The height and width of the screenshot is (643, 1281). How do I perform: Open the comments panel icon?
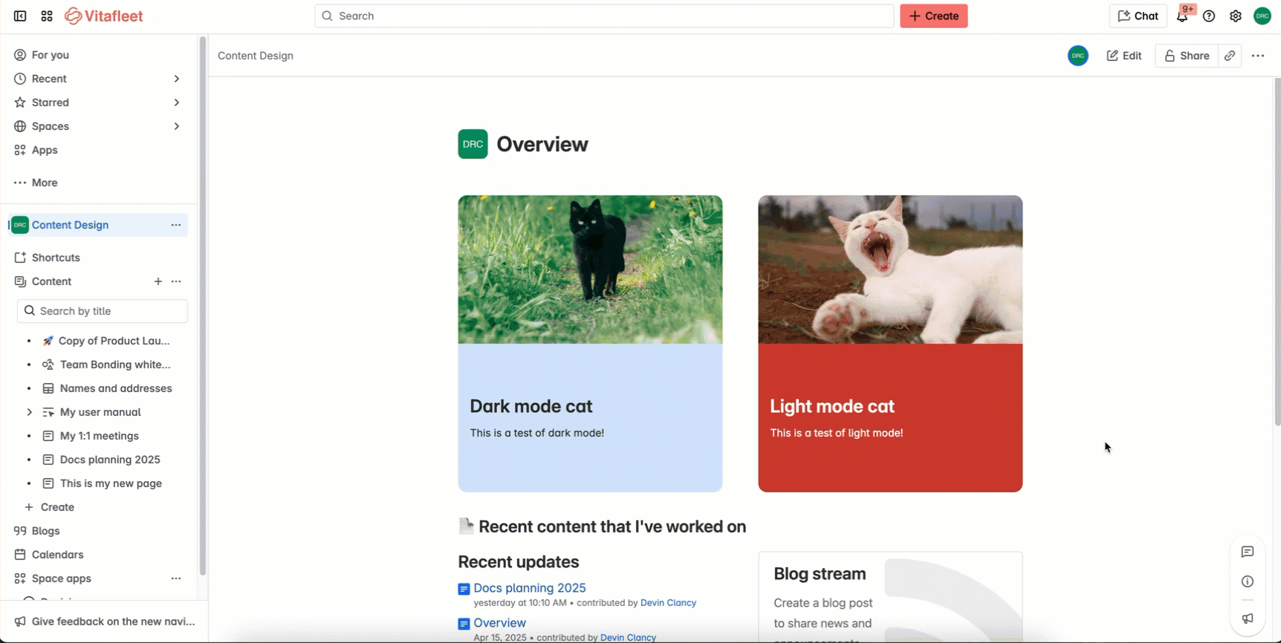[x=1248, y=552]
